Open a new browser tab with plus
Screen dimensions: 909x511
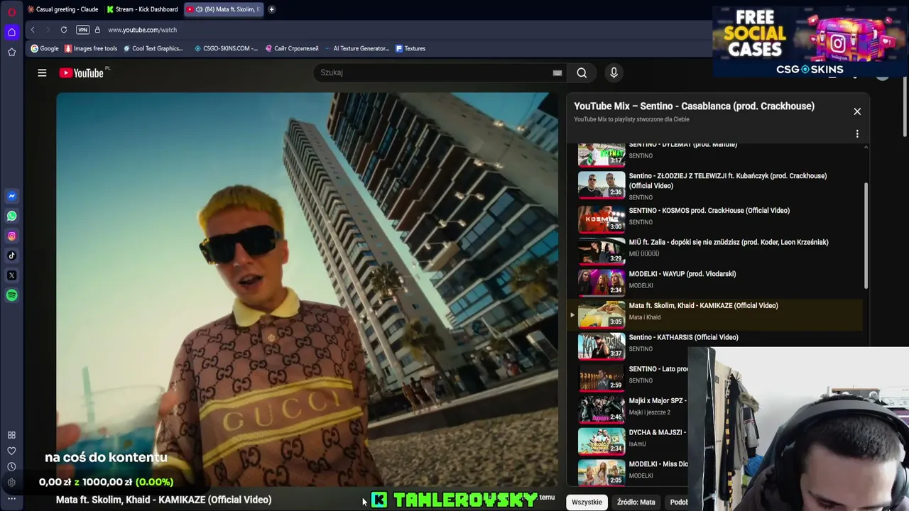(x=271, y=9)
